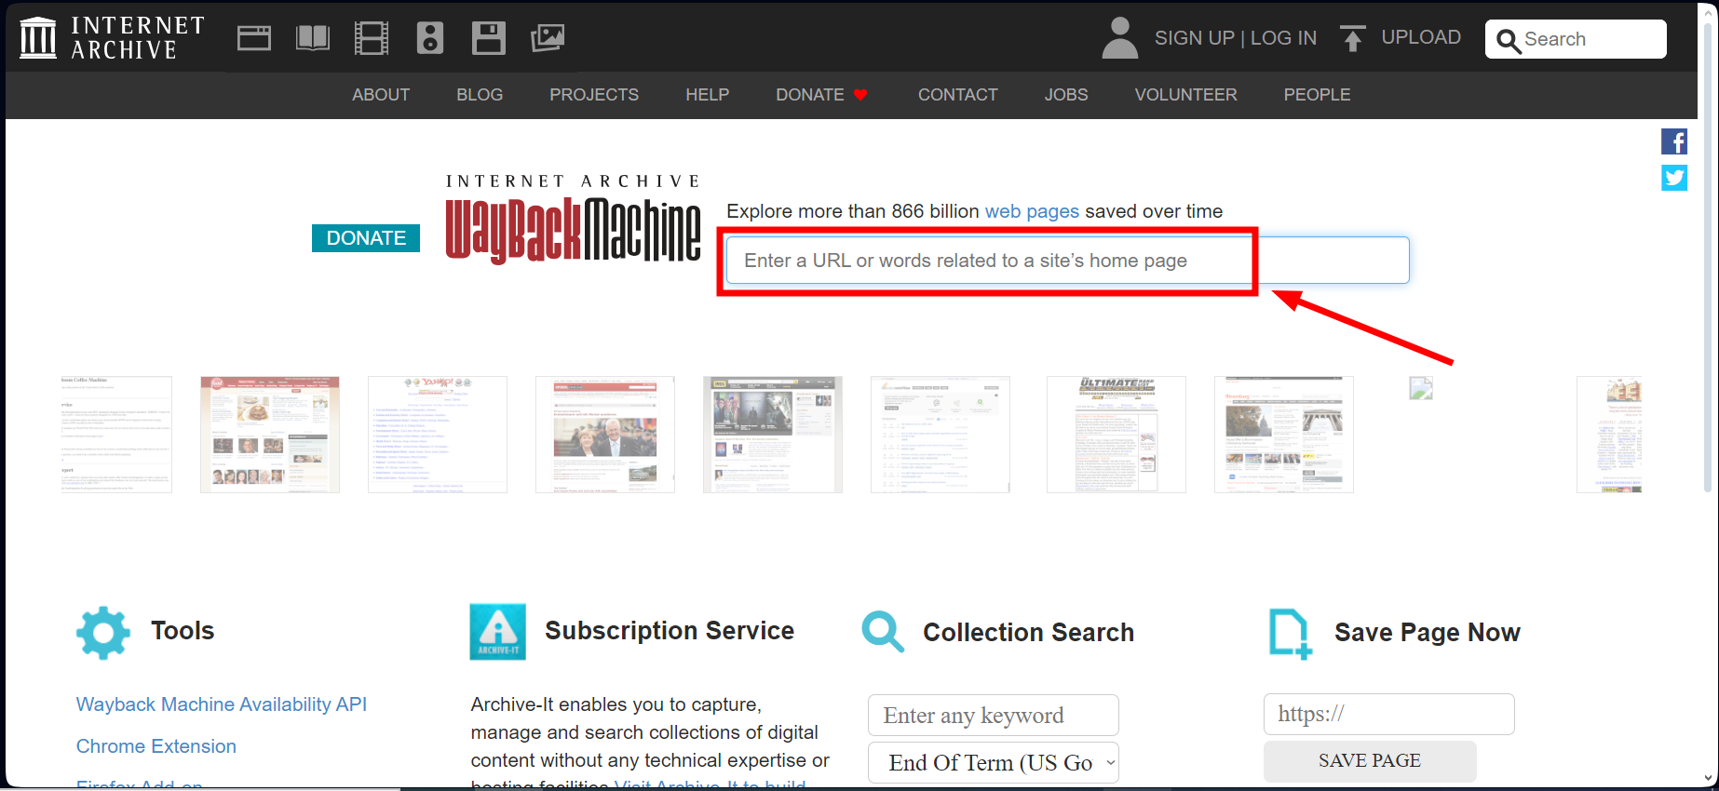Open the VOLUNTEER page

click(1186, 95)
